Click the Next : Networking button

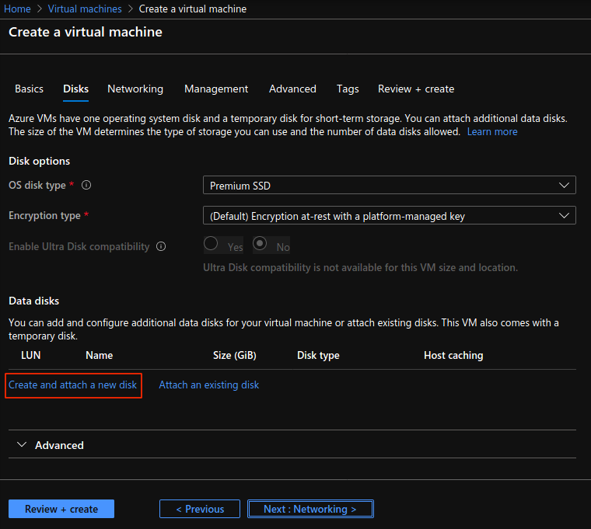point(310,509)
